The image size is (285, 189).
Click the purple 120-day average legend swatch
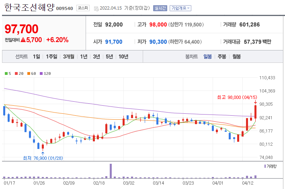point(41,74)
